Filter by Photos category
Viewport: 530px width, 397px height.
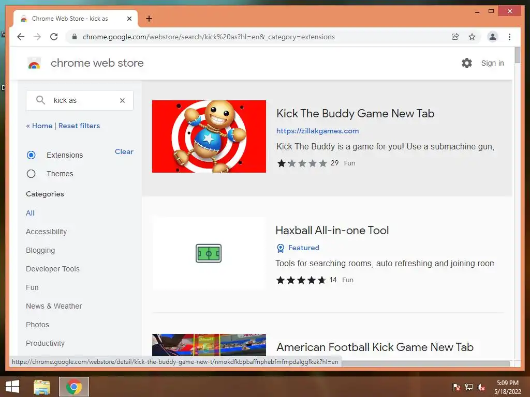(37, 325)
